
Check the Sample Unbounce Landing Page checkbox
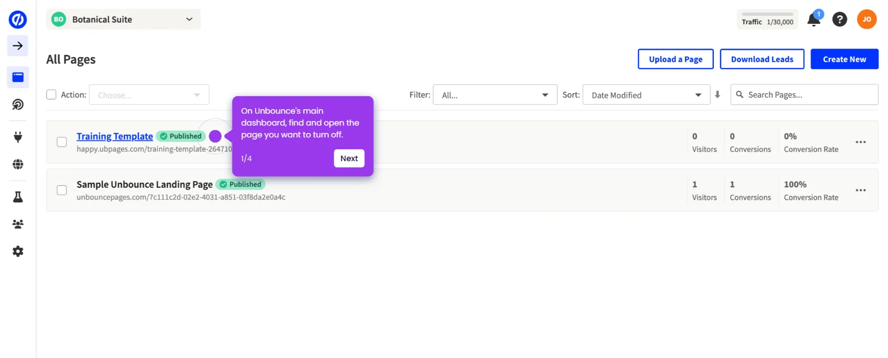[x=62, y=190]
